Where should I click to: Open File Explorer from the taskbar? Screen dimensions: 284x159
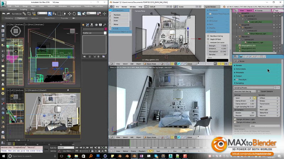76,156
